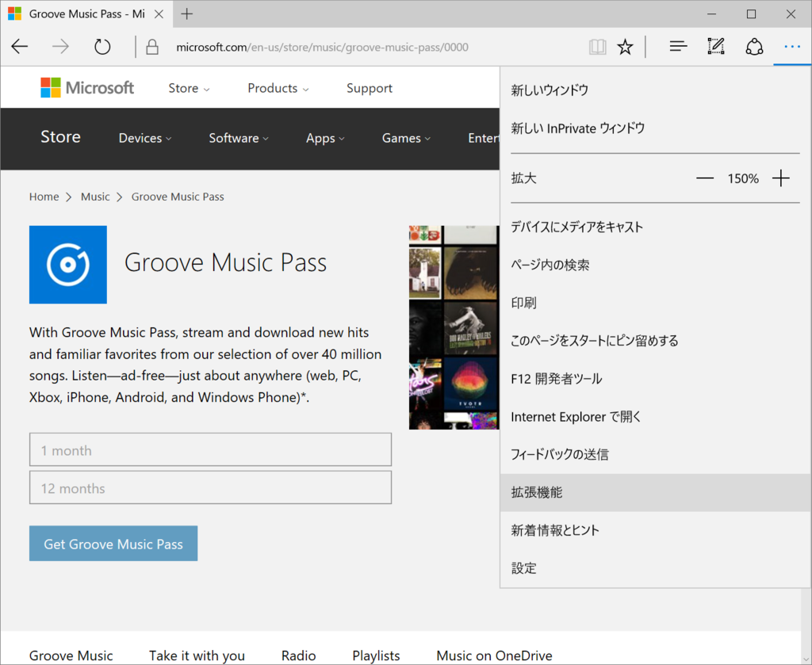This screenshot has height=665, width=812.
Task: Reload the page with Refresh icon
Action: click(102, 47)
